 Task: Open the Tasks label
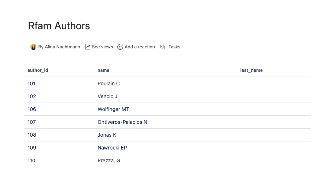[x=174, y=47]
